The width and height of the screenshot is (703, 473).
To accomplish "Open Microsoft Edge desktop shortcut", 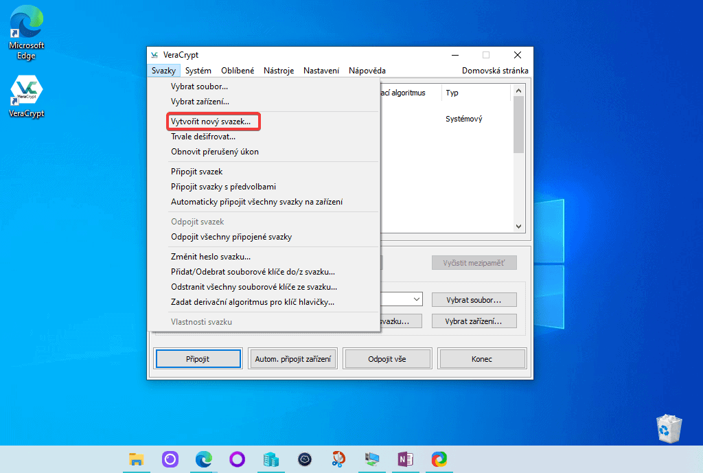I will pyautogui.click(x=27, y=32).
